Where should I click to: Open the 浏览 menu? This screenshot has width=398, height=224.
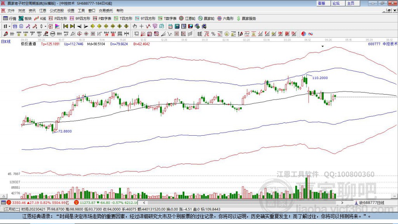[x=22, y=10]
